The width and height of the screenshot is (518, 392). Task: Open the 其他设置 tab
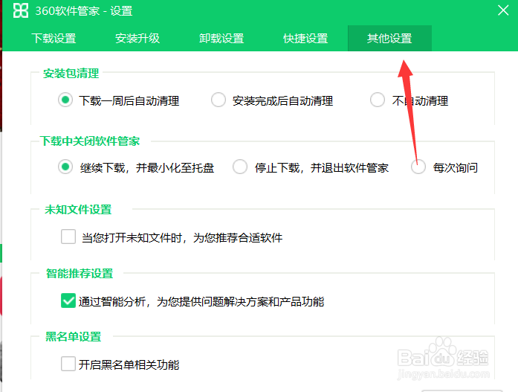(x=389, y=39)
